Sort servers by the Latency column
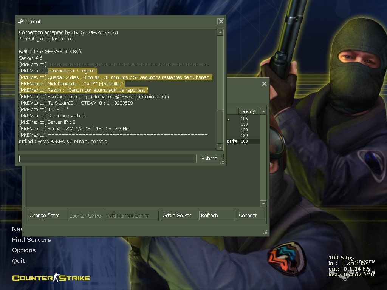 (x=249, y=111)
